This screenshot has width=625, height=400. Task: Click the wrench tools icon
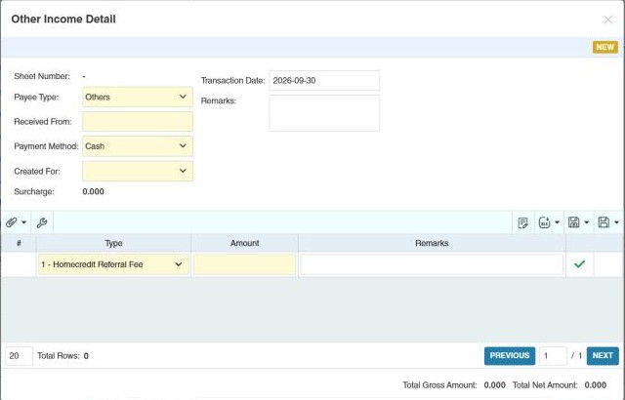point(42,222)
